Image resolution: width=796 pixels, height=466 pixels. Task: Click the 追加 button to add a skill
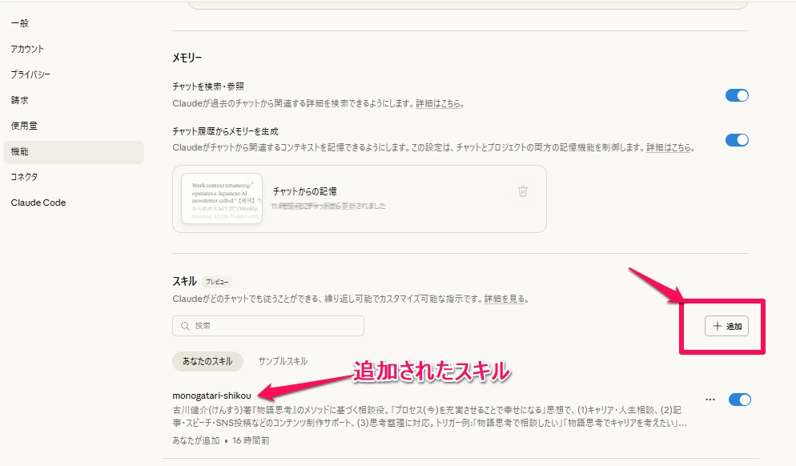pyautogui.click(x=726, y=326)
